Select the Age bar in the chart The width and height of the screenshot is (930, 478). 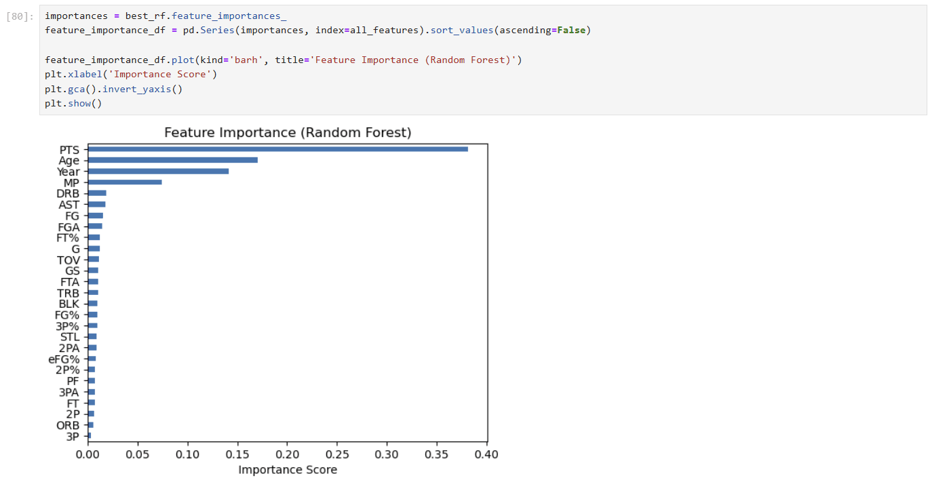(x=172, y=160)
